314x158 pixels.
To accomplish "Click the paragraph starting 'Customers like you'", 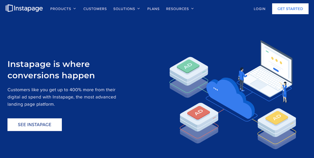I will (62, 97).
